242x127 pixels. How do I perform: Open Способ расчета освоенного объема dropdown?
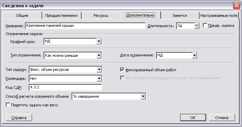point(143,96)
